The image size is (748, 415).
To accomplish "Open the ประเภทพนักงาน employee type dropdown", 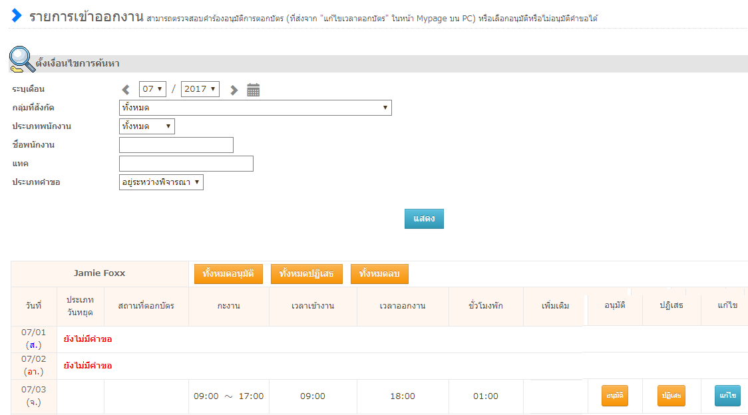I will click(146, 126).
